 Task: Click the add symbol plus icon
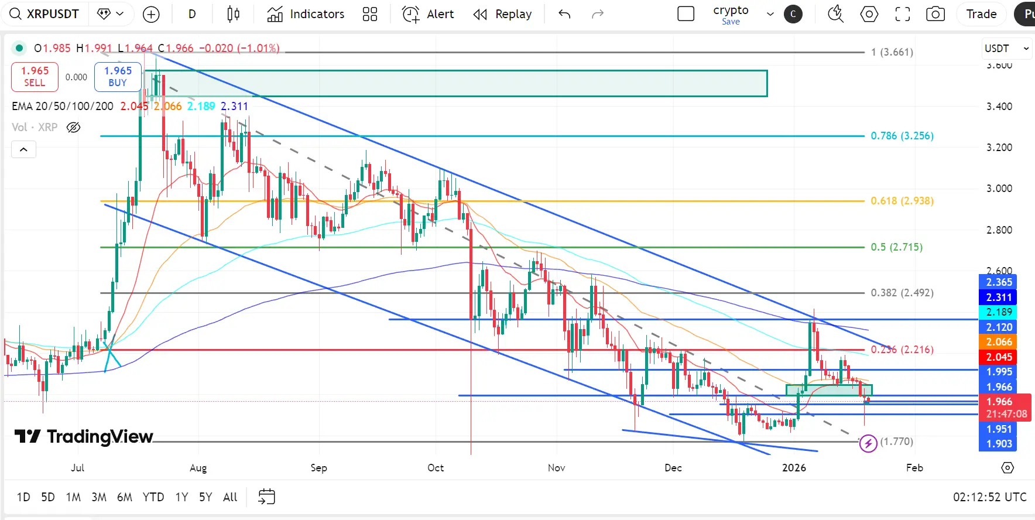151,14
